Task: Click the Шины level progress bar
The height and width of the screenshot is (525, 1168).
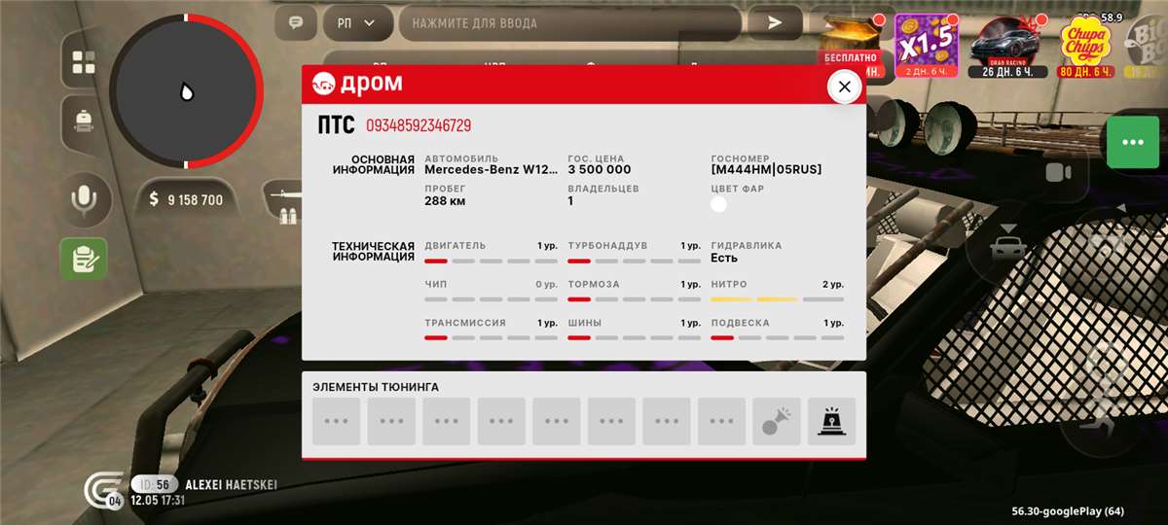Action: [634, 337]
